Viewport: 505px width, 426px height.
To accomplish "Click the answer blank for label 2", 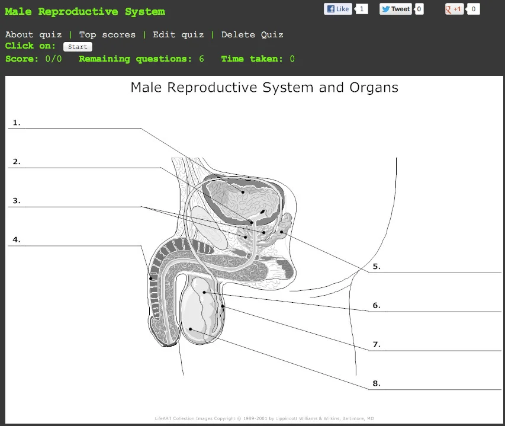I will [77, 167].
